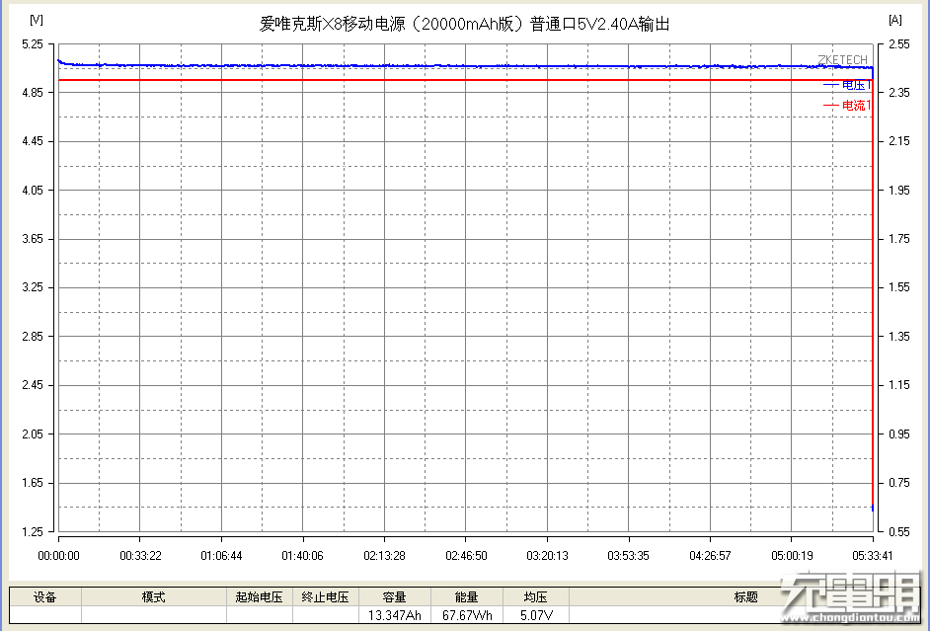Click time label 03:53:35
930x631 pixels.
pos(628,556)
